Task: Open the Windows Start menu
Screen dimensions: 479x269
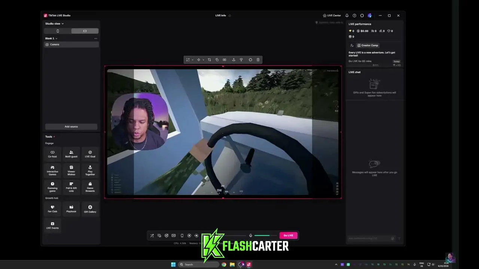Action: pos(173,265)
